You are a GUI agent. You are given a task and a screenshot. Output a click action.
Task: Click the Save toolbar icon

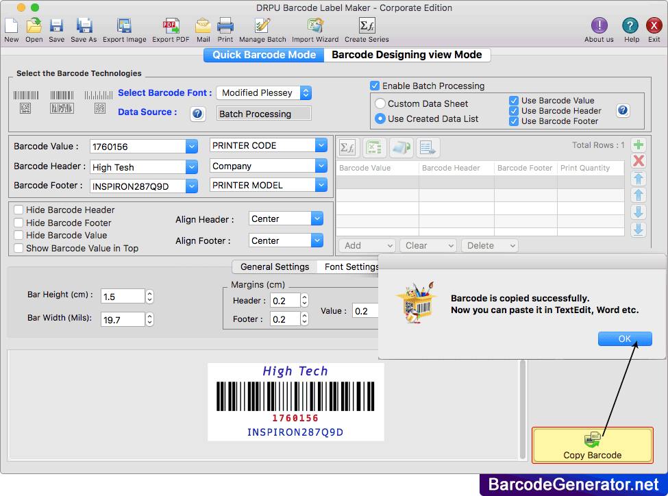tap(56, 26)
